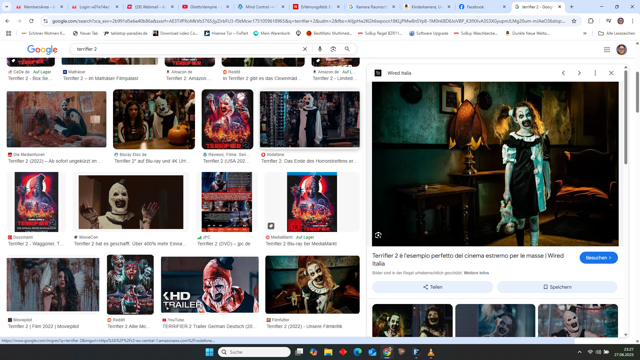Show previous image in preview panel
This screenshot has height=360, width=640.
[x=563, y=73]
